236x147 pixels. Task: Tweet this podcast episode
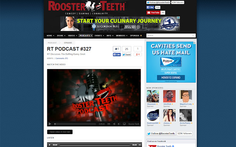point(126,55)
